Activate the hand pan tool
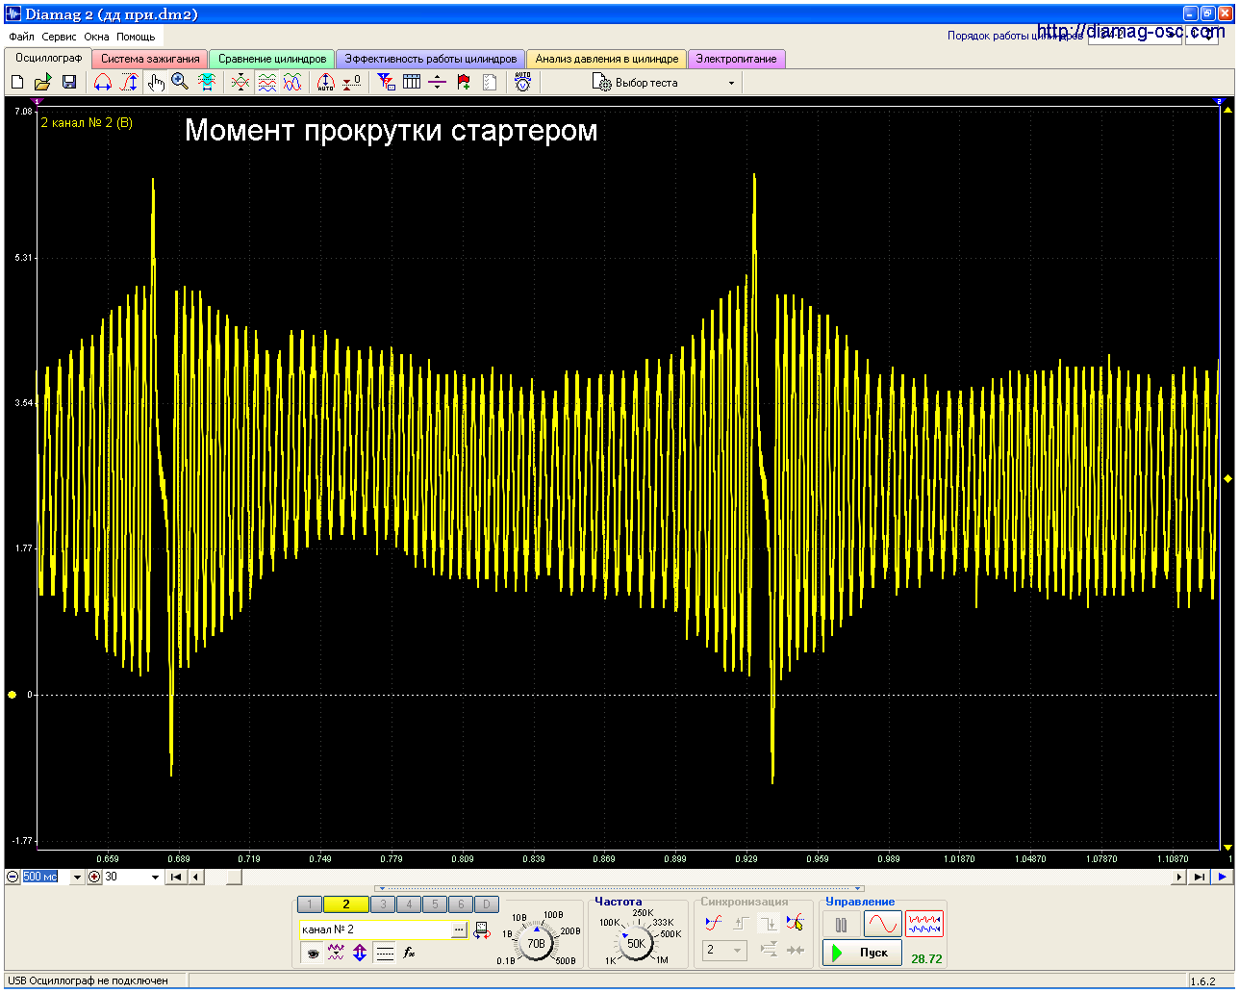The height and width of the screenshot is (993, 1239). tap(155, 83)
